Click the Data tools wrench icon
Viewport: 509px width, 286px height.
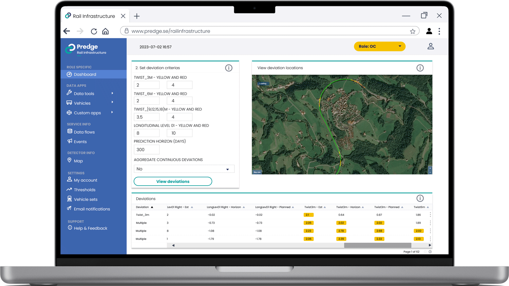(69, 93)
